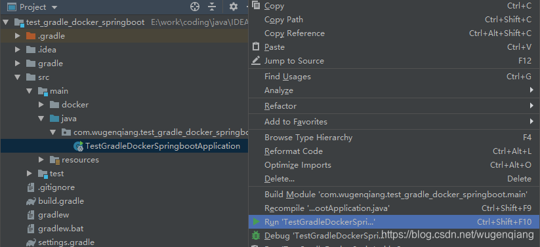Screen dimensions: 540x247
Task: Expand the .idea folder
Action: click(18, 50)
